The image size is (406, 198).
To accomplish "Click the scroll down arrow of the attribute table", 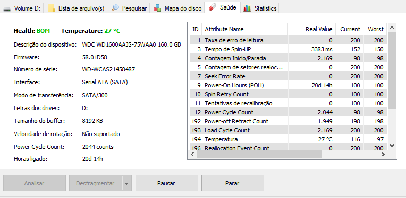I will click(x=392, y=146).
